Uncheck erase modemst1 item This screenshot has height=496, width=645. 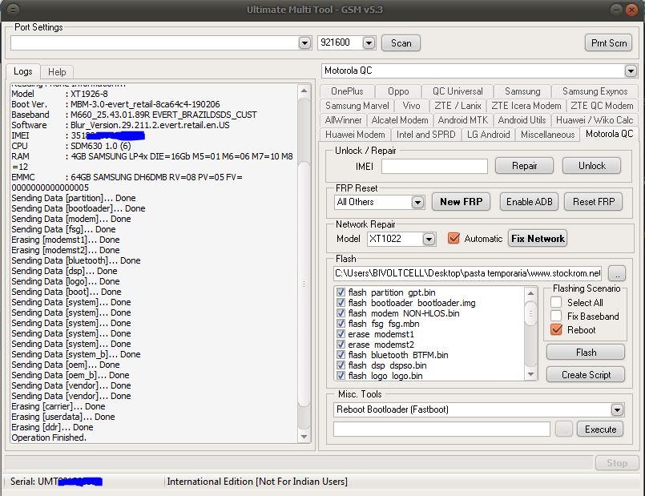[341, 334]
